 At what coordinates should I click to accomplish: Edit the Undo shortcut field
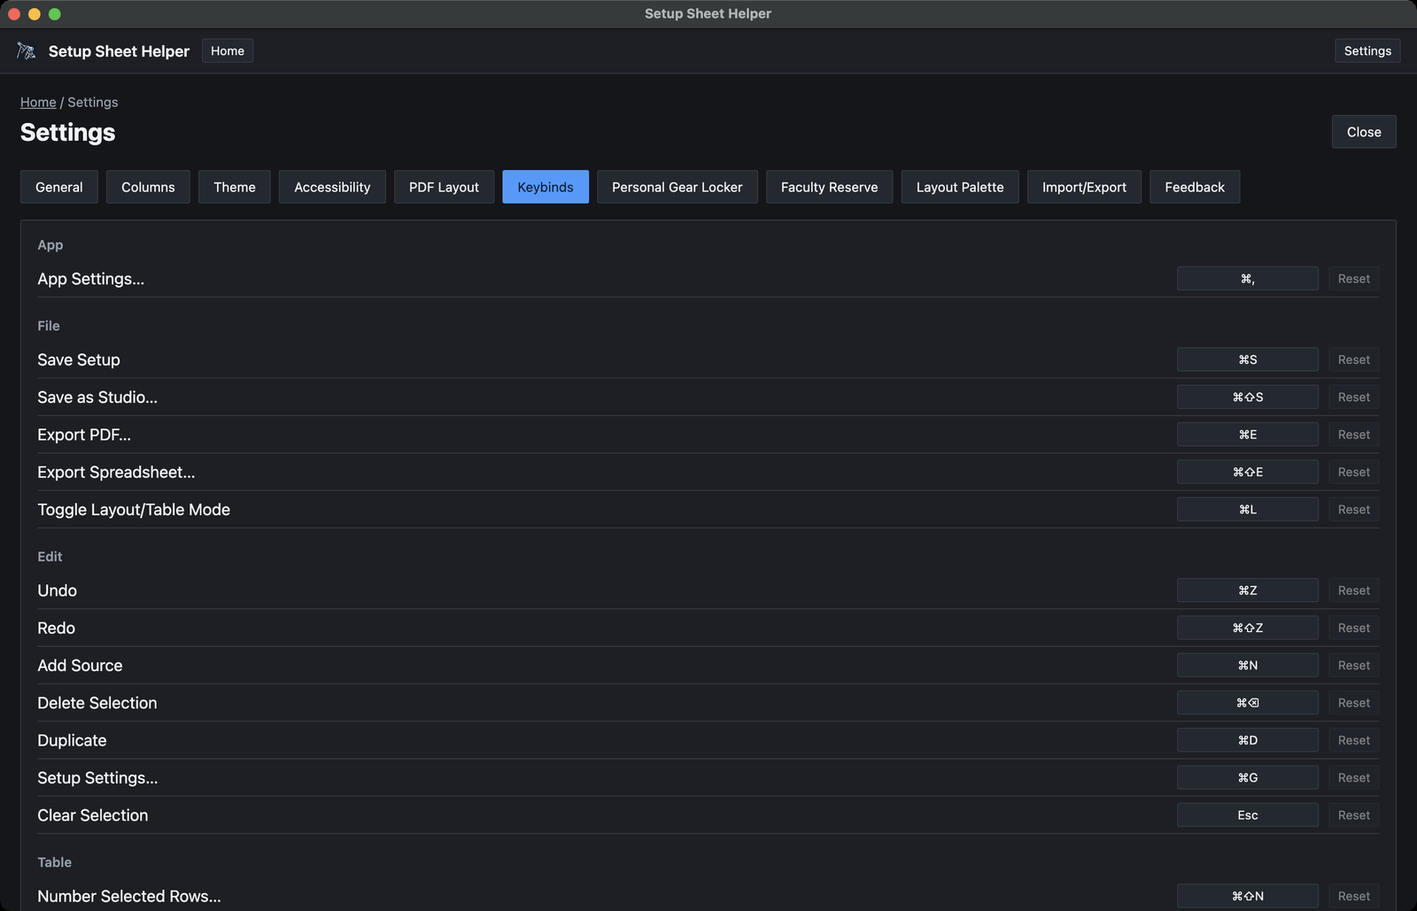pyautogui.click(x=1248, y=591)
